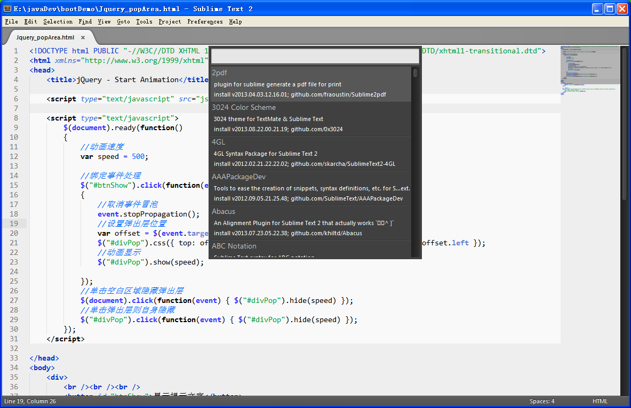
Task: Click the '</head>' tag line
Action: click(x=44, y=358)
